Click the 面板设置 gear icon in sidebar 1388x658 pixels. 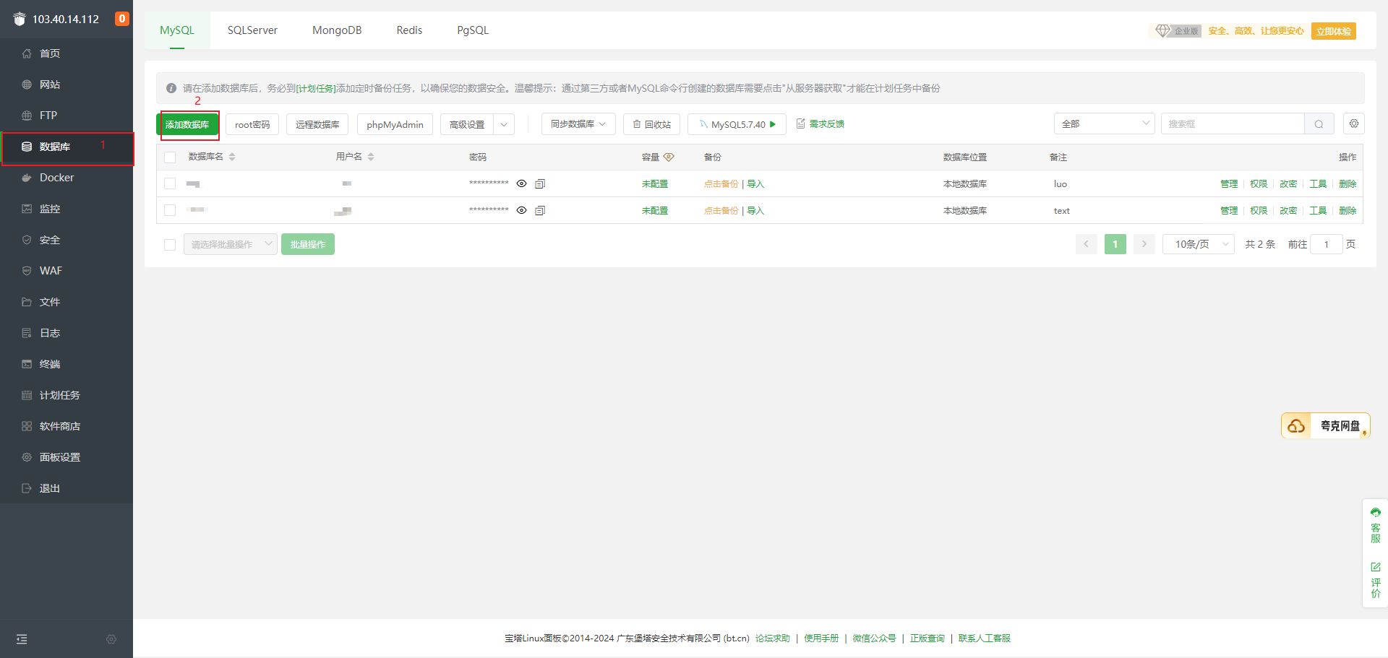27,457
